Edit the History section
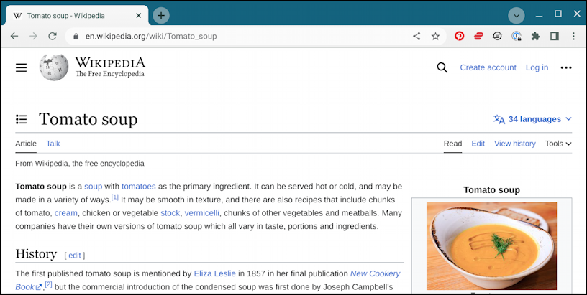The image size is (587, 295). 75,256
